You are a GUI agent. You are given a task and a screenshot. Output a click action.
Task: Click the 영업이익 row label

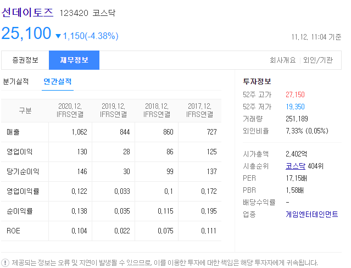[x=19, y=152]
